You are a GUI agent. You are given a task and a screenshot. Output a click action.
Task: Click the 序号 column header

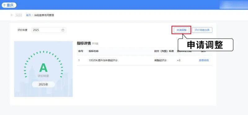coord(81,51)
